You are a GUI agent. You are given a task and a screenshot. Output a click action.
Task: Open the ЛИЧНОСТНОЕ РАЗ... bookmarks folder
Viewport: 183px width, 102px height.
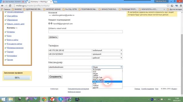pyautogui.click(x=108, y=9)
